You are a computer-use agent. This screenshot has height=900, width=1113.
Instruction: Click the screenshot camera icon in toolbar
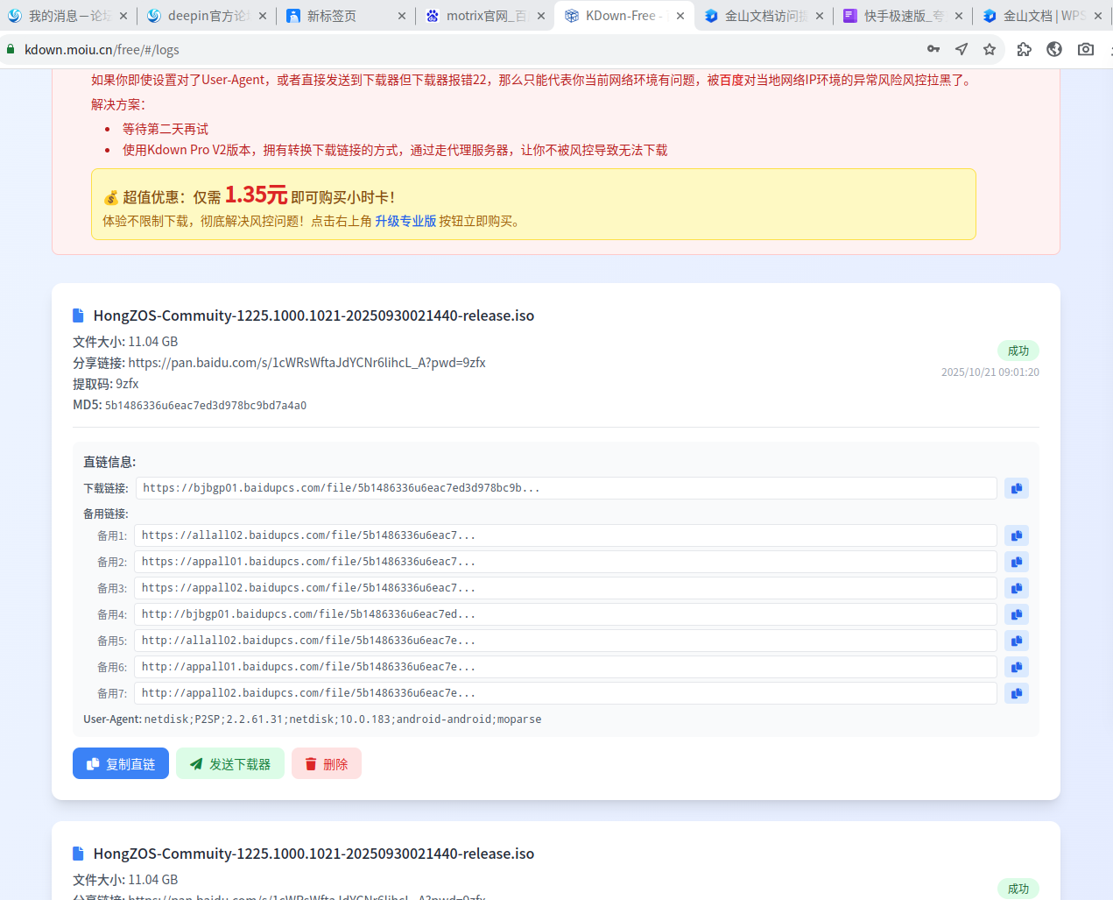click(x=1086, y=49)
